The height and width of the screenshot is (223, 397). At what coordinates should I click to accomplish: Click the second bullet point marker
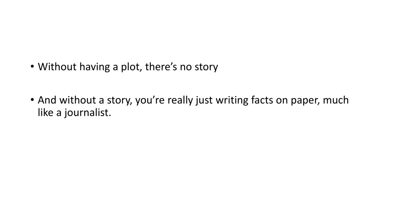tap(32, 100)
